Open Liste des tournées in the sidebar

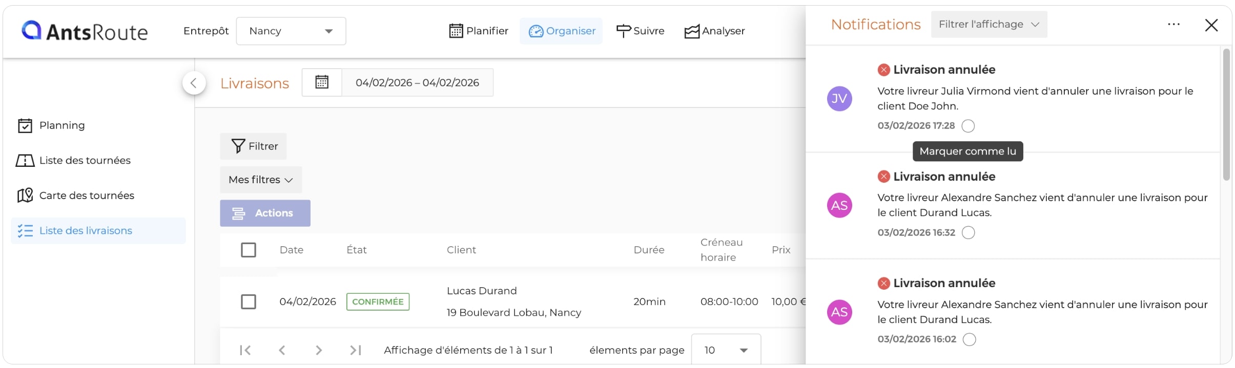pos(98,161)
